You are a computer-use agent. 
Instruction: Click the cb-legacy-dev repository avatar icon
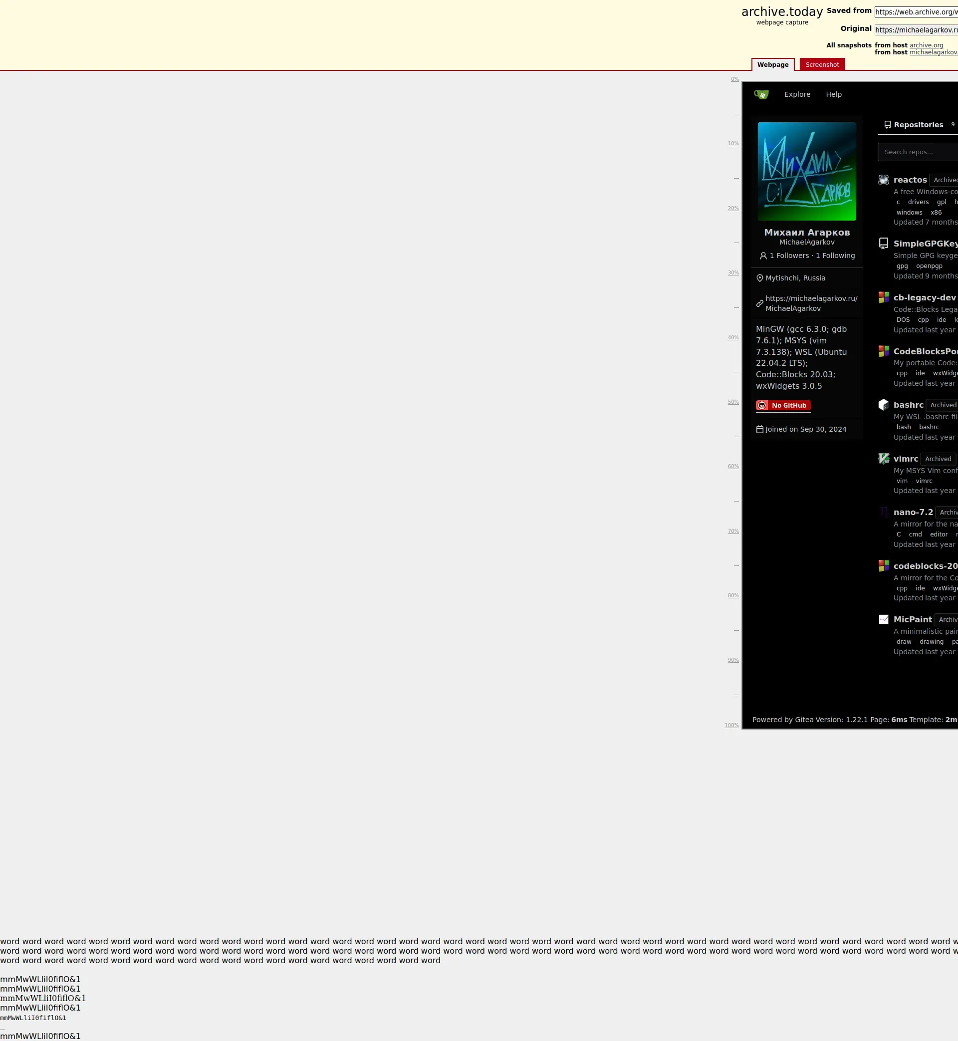(883, 297)
